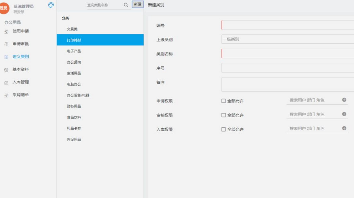Click the 分类 root heading

tap(65, 18)
